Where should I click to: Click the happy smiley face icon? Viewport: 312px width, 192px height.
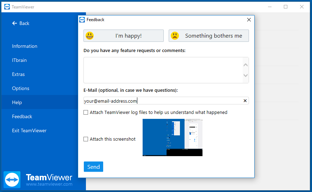89,36
